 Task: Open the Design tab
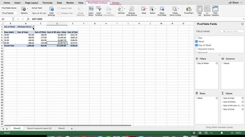(x=116, y=3)
